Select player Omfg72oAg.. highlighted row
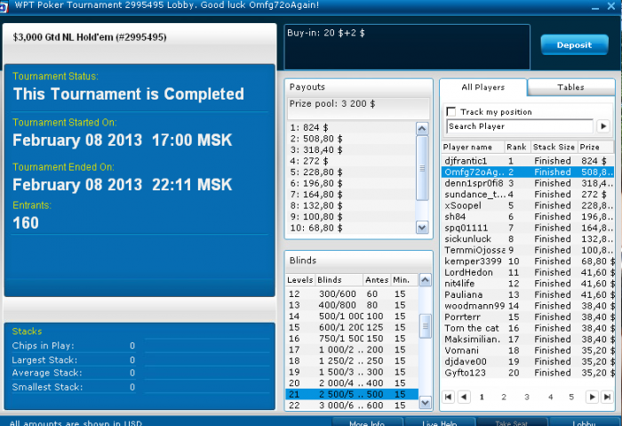This screenshot has height=426, width=622. (x=528, y=172)
